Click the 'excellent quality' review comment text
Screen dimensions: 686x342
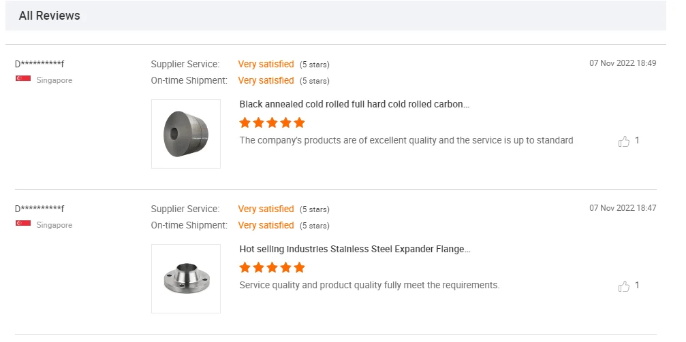pos(406,140)
